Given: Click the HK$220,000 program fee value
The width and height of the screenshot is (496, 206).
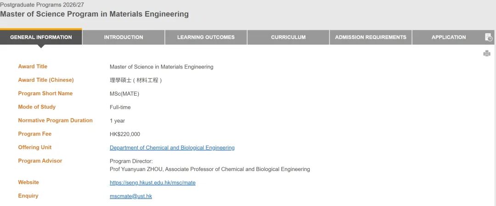Looking at the screenshot, I should tap(125, 134).
